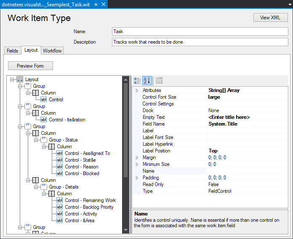Click the Preview Form button

click(x=30, y=66)
